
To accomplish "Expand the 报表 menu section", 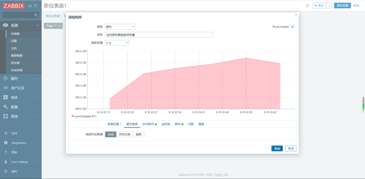I will pyautogui.click(x=37, y=98).
